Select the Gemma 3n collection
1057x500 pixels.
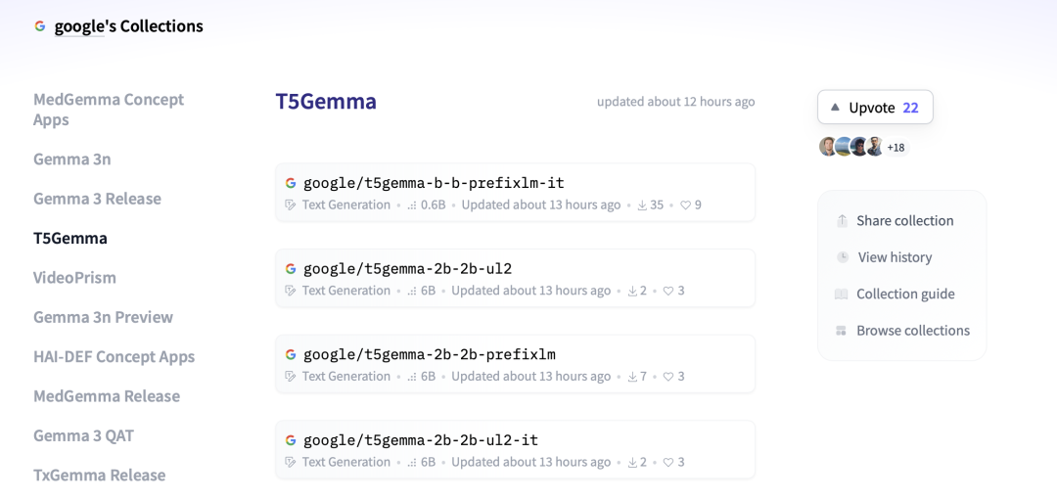[x=72, y=159]
